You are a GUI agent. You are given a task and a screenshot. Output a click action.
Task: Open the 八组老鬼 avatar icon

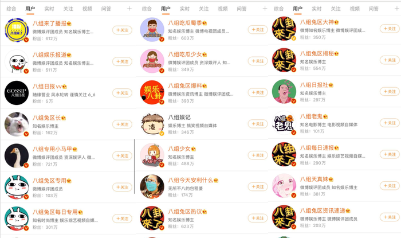284,123
